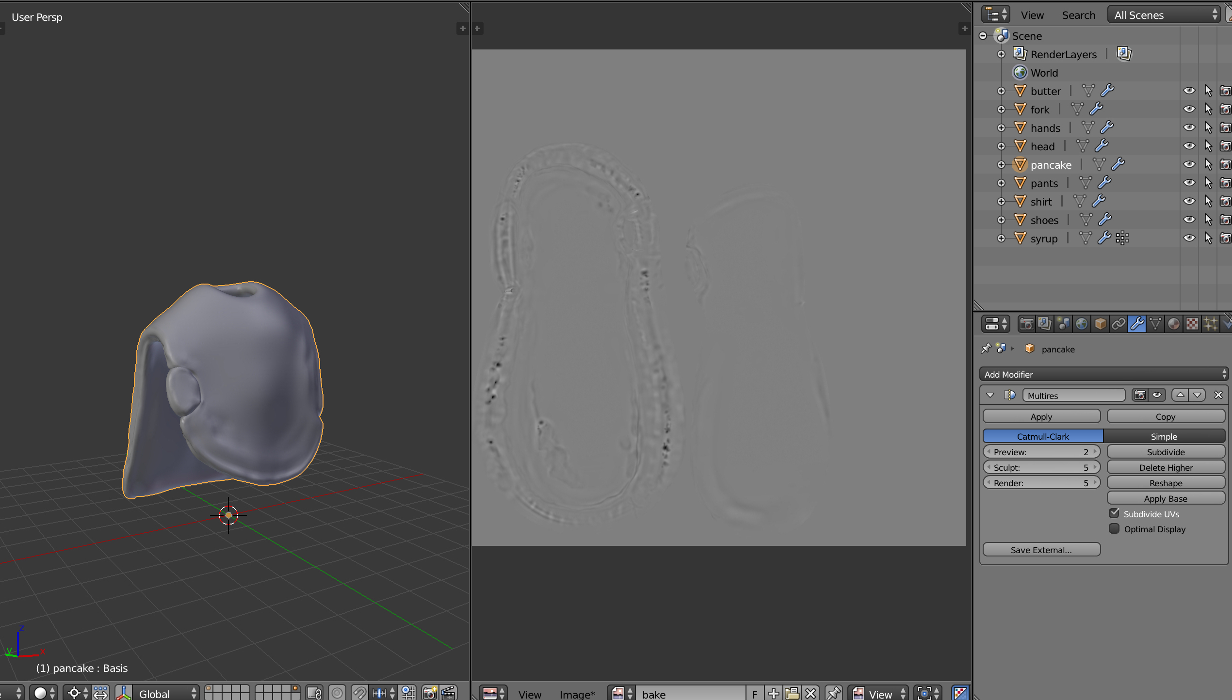1232x700 pixels.
Task: Expand the pancake item in outliner
Action: [1001, 165]
